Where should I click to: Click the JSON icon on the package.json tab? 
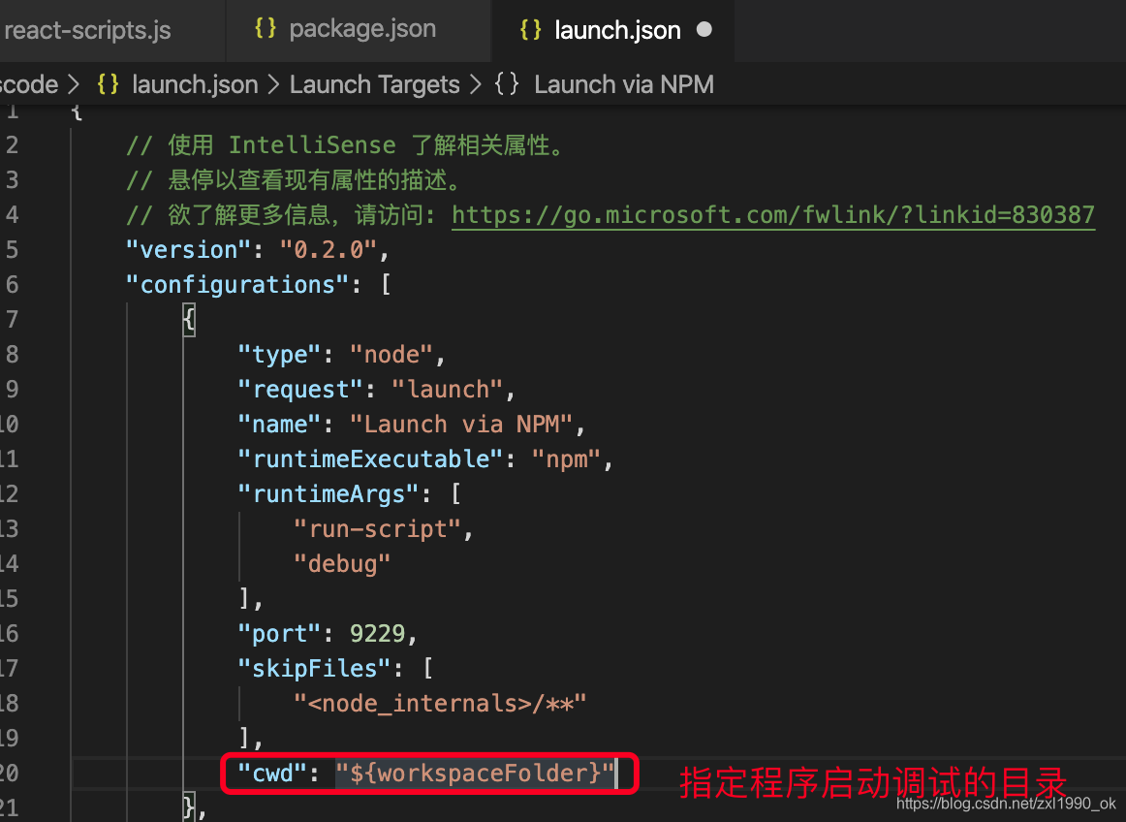[266, 28]
